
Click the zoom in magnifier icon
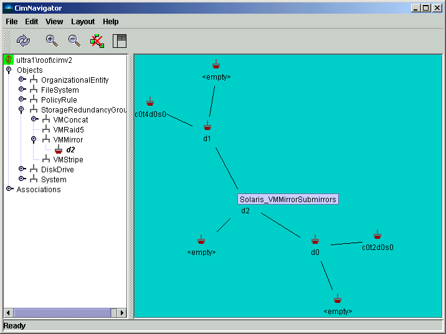tap(52, 41)
